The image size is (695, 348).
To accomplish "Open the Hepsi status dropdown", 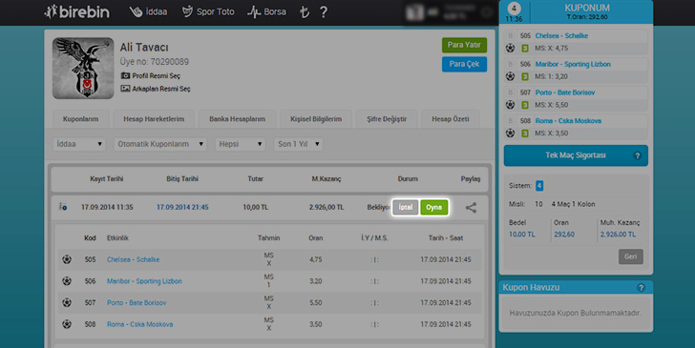I will coord(241,144).
